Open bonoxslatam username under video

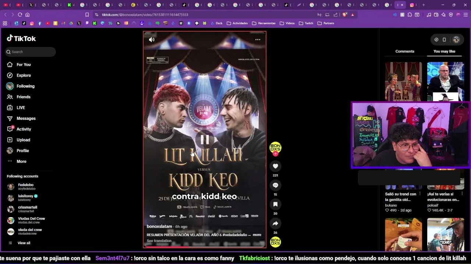click(159, 227)
